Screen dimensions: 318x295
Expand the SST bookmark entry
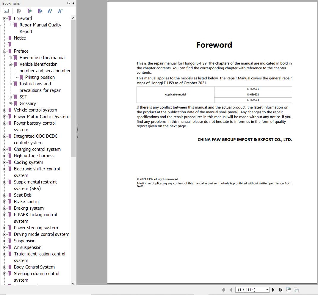pos(10,97)
